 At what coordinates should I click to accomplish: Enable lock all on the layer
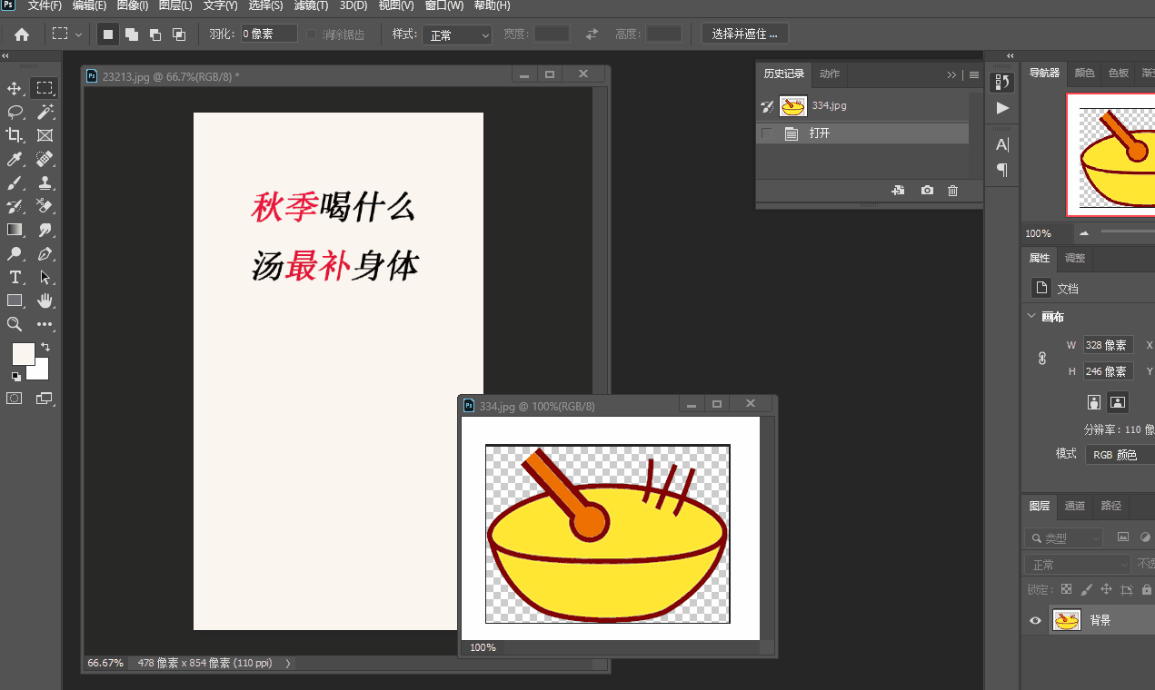[1147, 590]
